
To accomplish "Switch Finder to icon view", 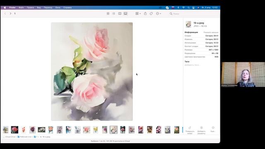I will [x=108, y=14].
